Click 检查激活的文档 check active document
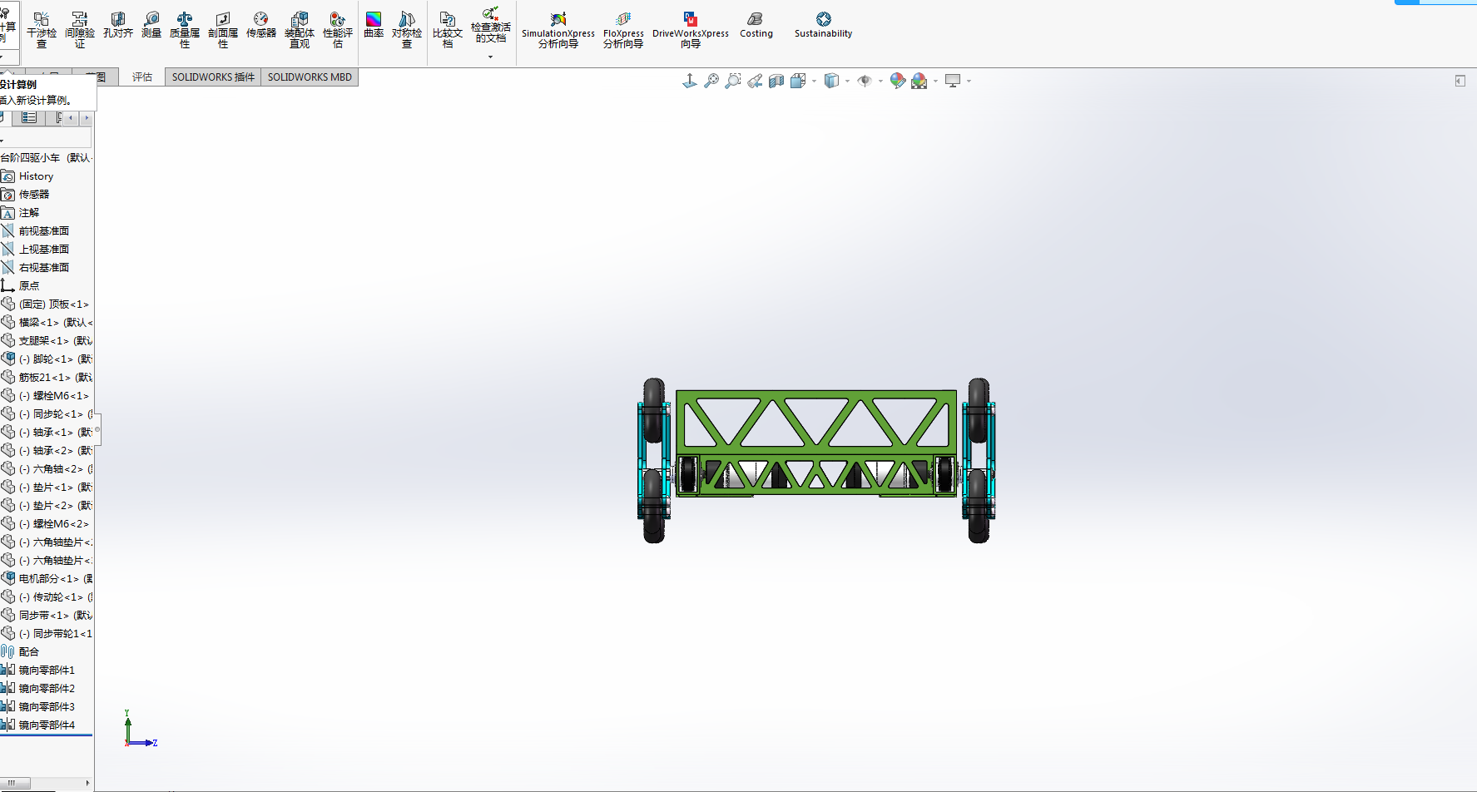Viewport: 1477px width, 792px height. click(491, 25)
